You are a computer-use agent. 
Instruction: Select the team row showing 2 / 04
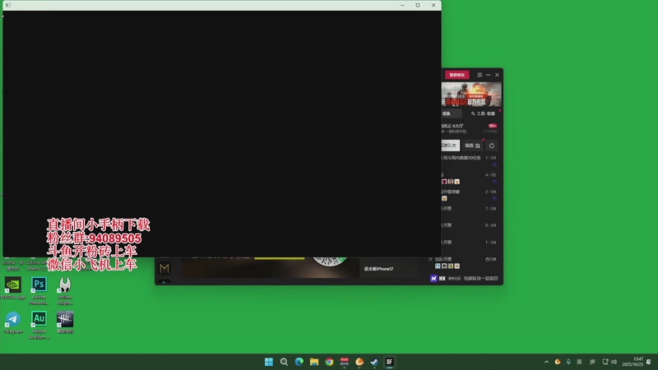click(469, 195)
